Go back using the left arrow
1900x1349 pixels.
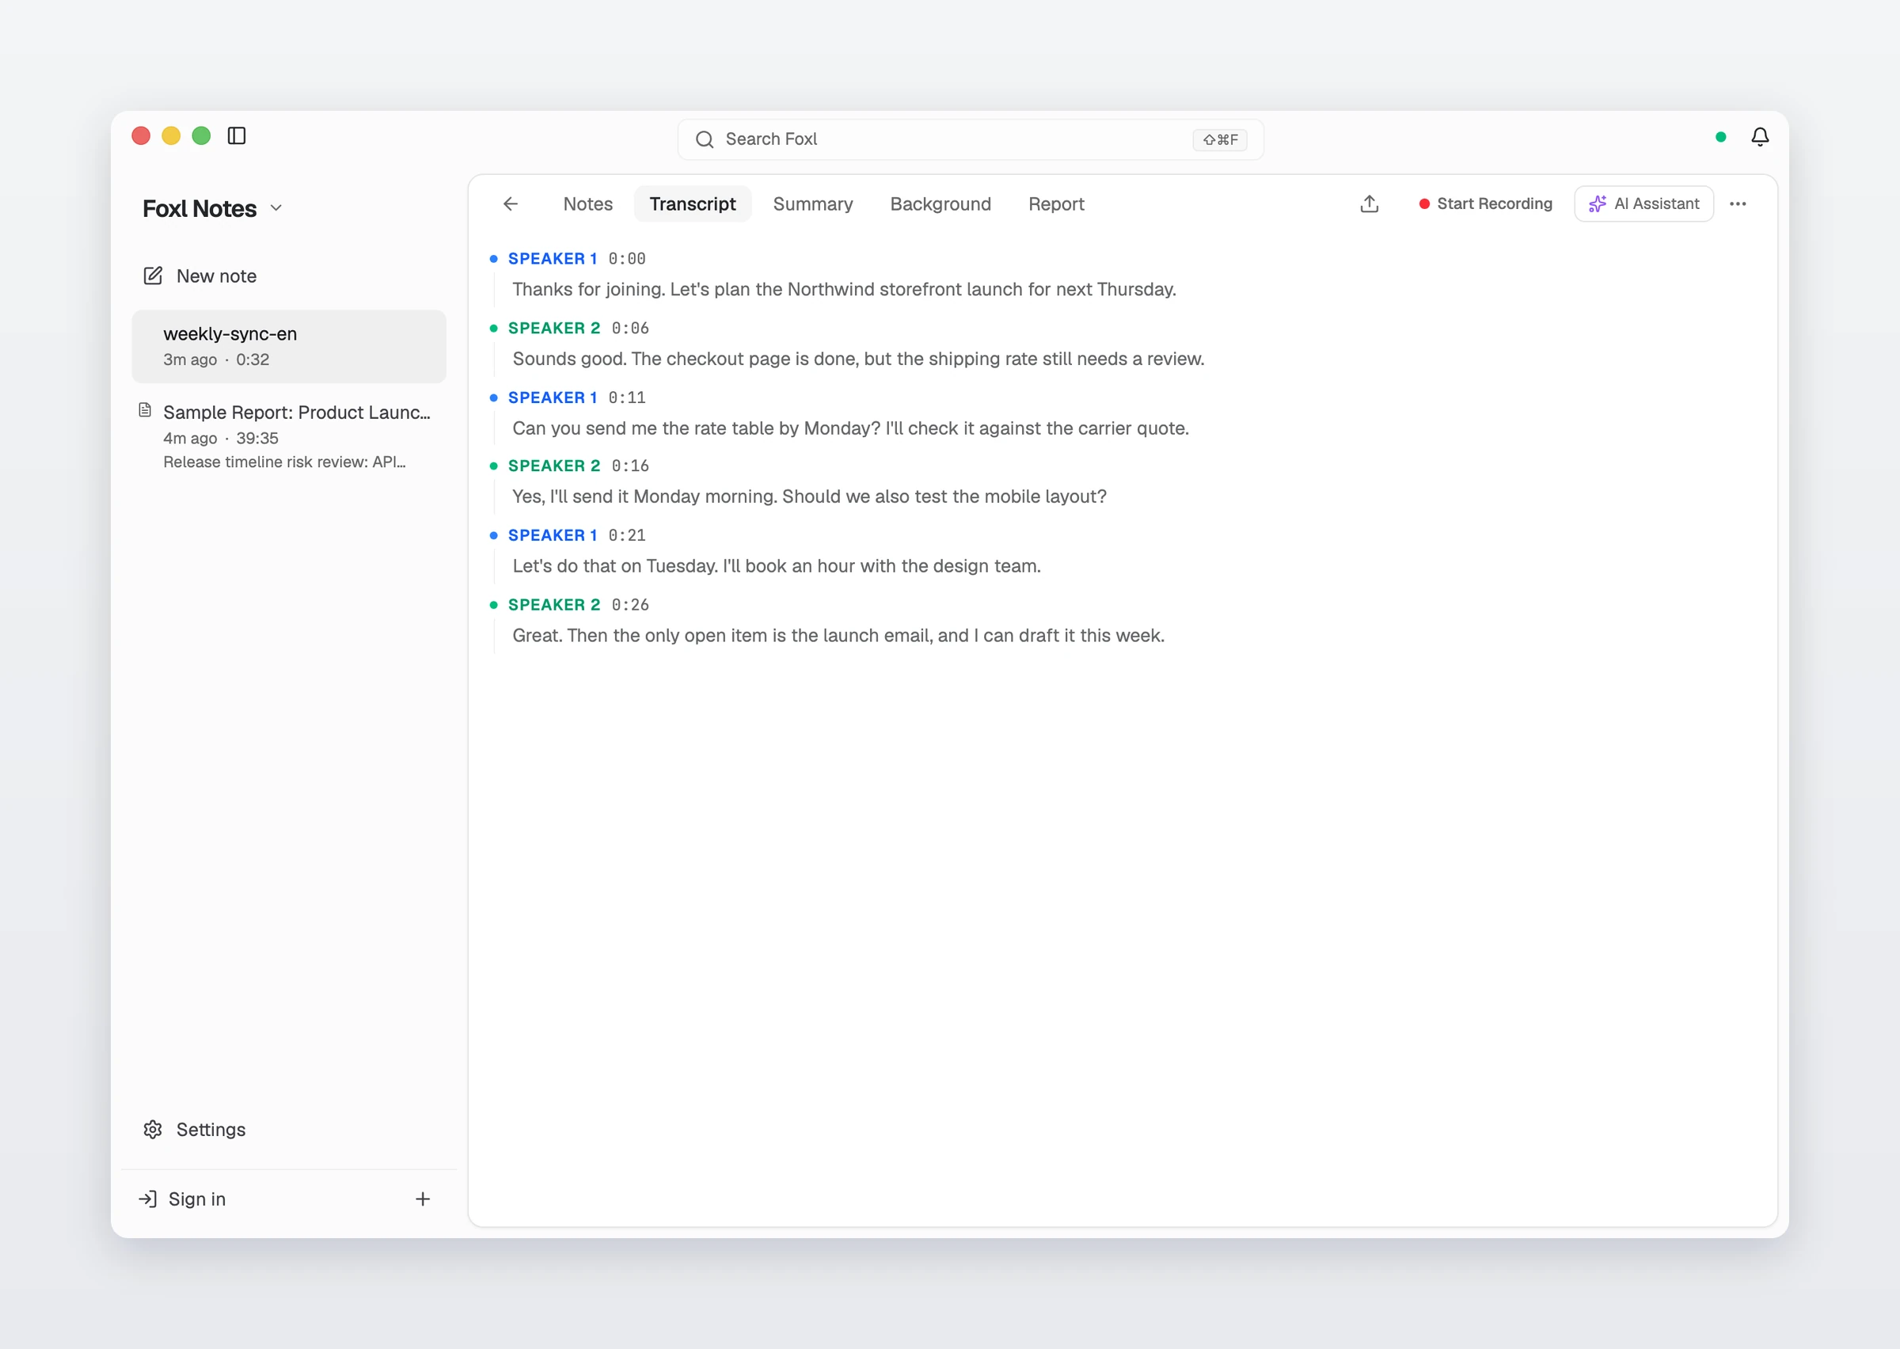(x=511, y=203)
